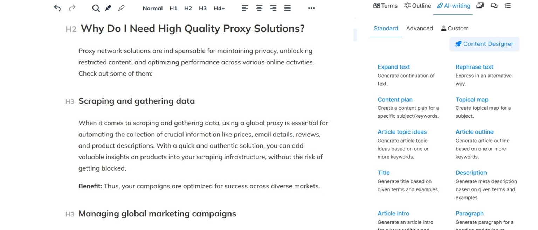Center align the text

pyautogui.click(x=259, y=8)
